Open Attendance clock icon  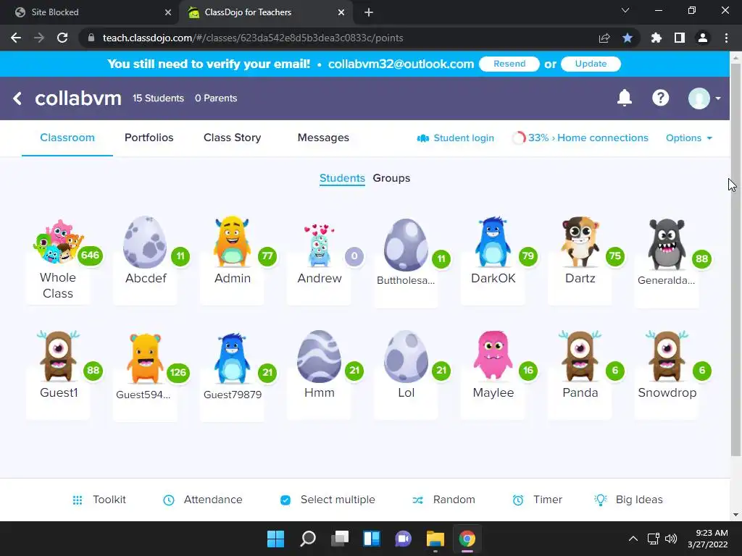(x=168, y=500)
